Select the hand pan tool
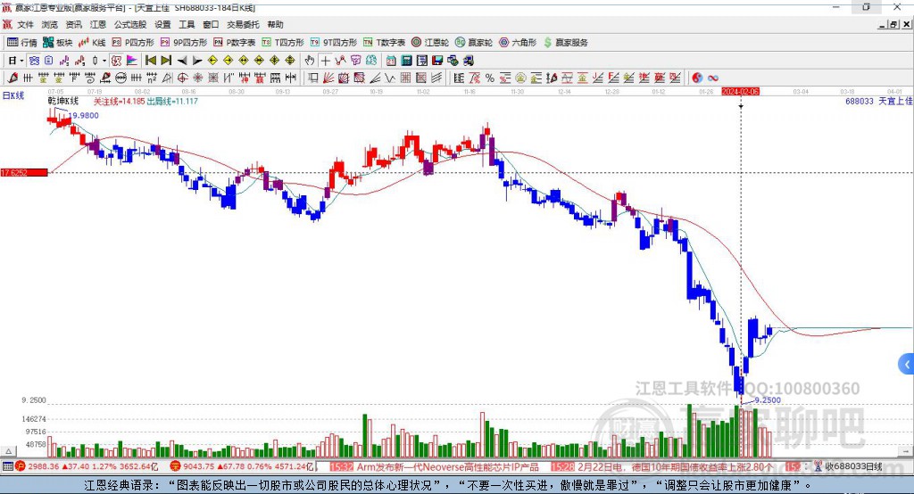The height and width of the screenshot is (494, 914). (x=310, y=60)
